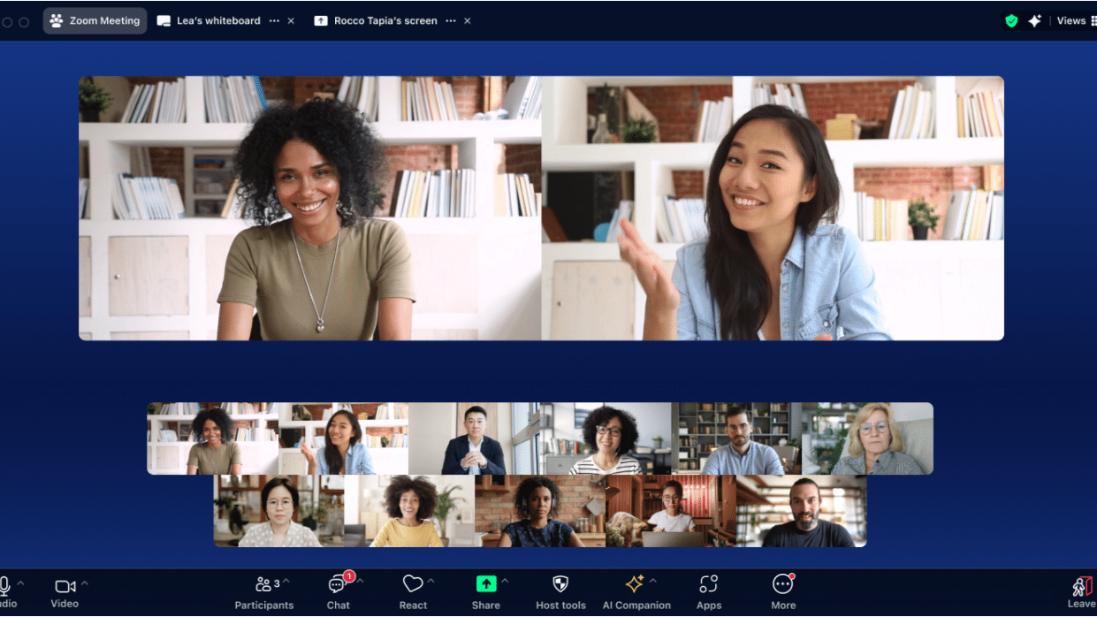Close Rocco Tapia's screen tab
This screenshot has height=617, width=1097.
tap(468, 20)
